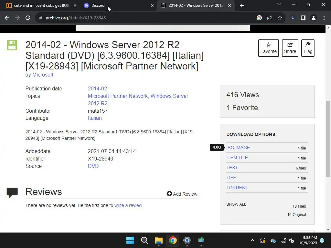Flag this archive item
The height and width of the screenshot is (248, 331).
(x=308, y=48)
